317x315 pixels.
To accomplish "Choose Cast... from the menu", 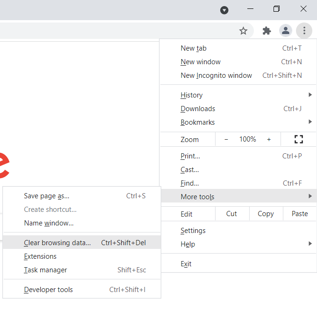I will tap(238, 170).
